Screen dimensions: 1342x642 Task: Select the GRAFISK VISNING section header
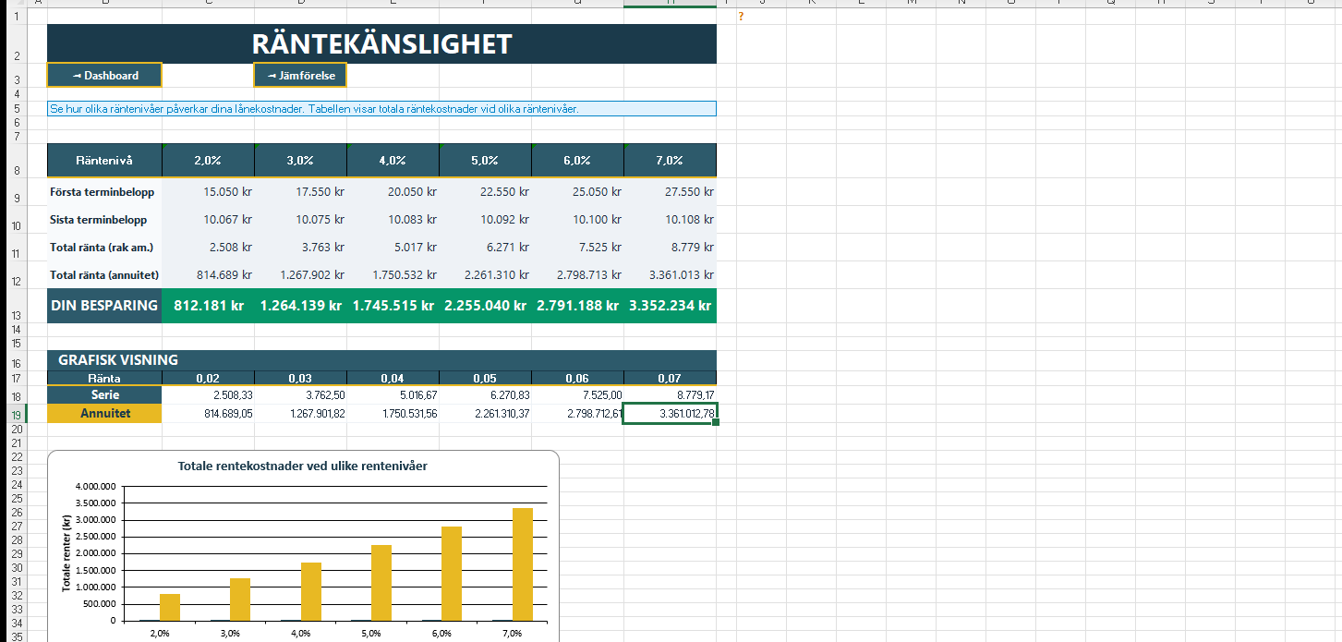coord(118,360)
